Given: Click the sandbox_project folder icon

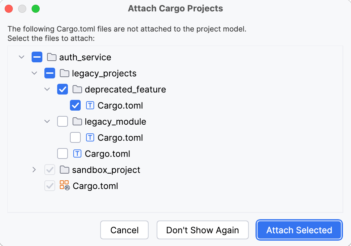Looking at the screenshot, I should (64, 170).
